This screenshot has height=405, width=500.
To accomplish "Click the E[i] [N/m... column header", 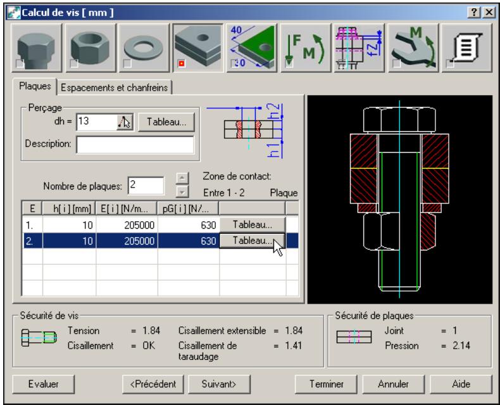I will click(x=127, y=209).
